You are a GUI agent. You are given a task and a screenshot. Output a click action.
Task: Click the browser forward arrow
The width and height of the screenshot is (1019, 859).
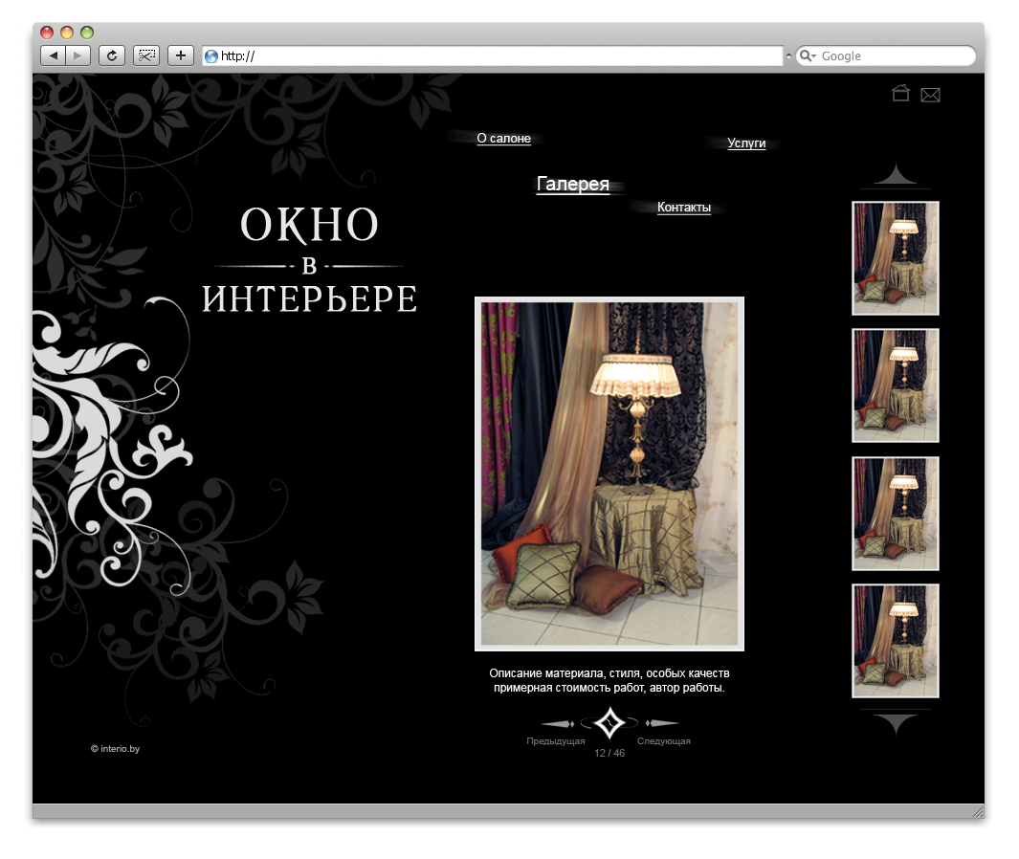coord(78,55)
